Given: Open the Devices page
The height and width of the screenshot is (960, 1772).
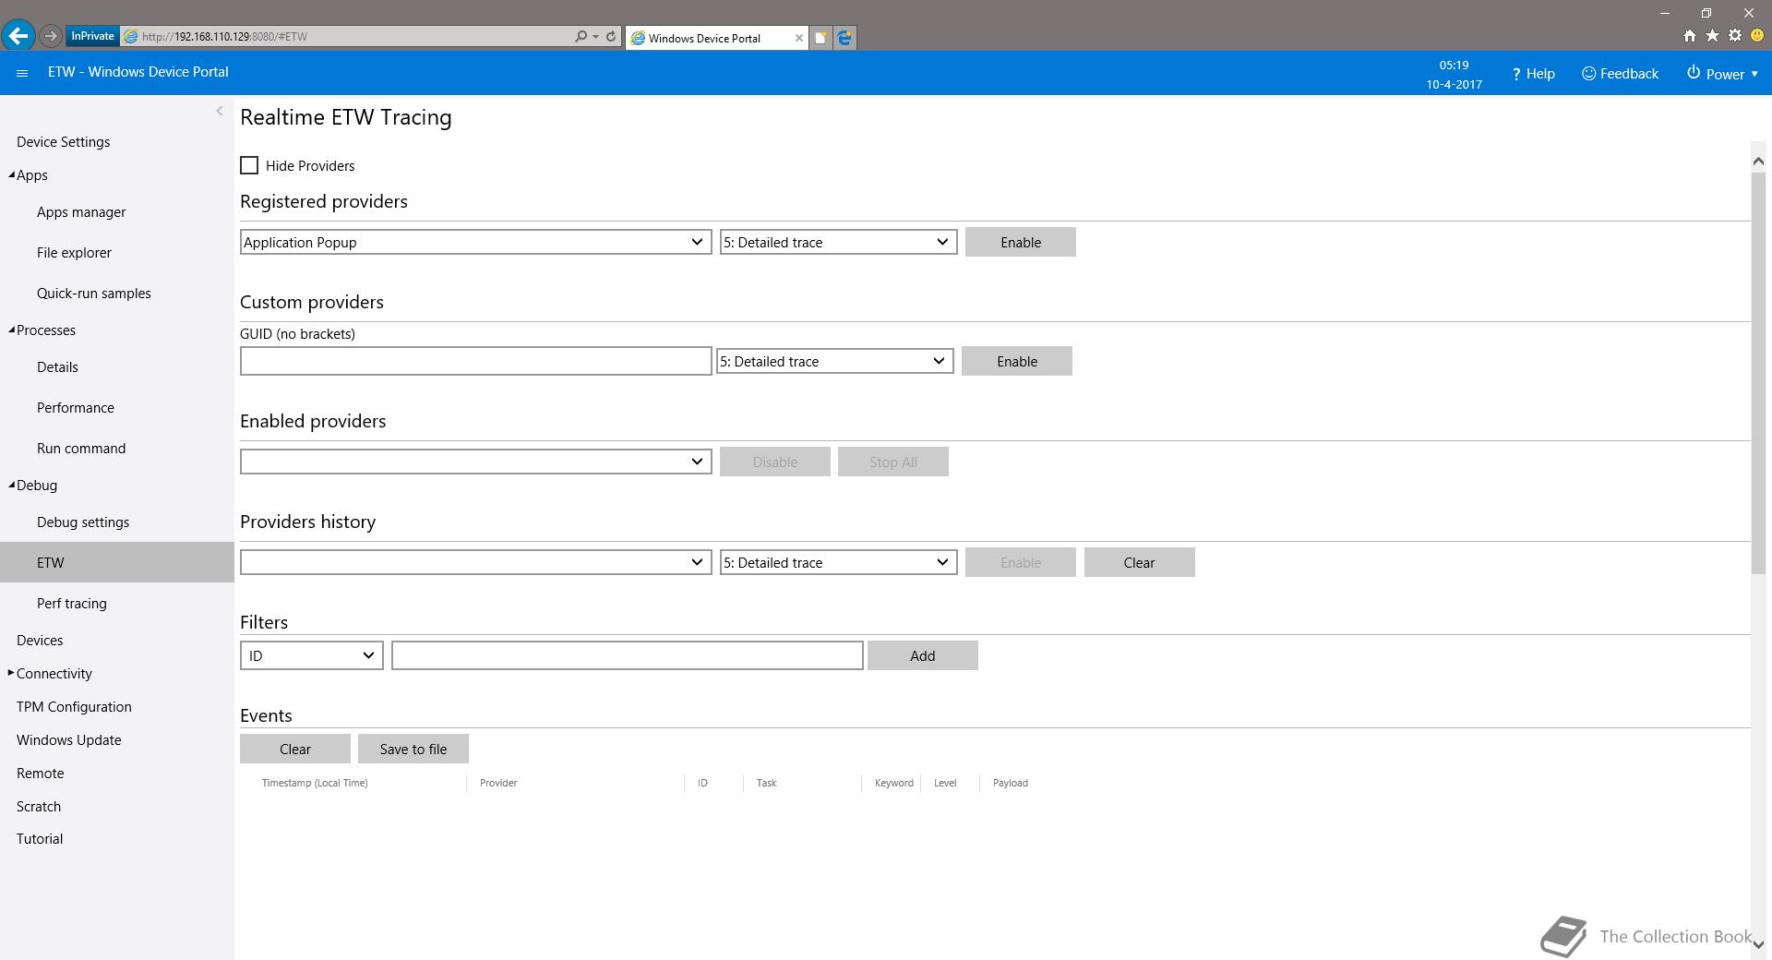Looking at the screenshot, I should point(40,640).
